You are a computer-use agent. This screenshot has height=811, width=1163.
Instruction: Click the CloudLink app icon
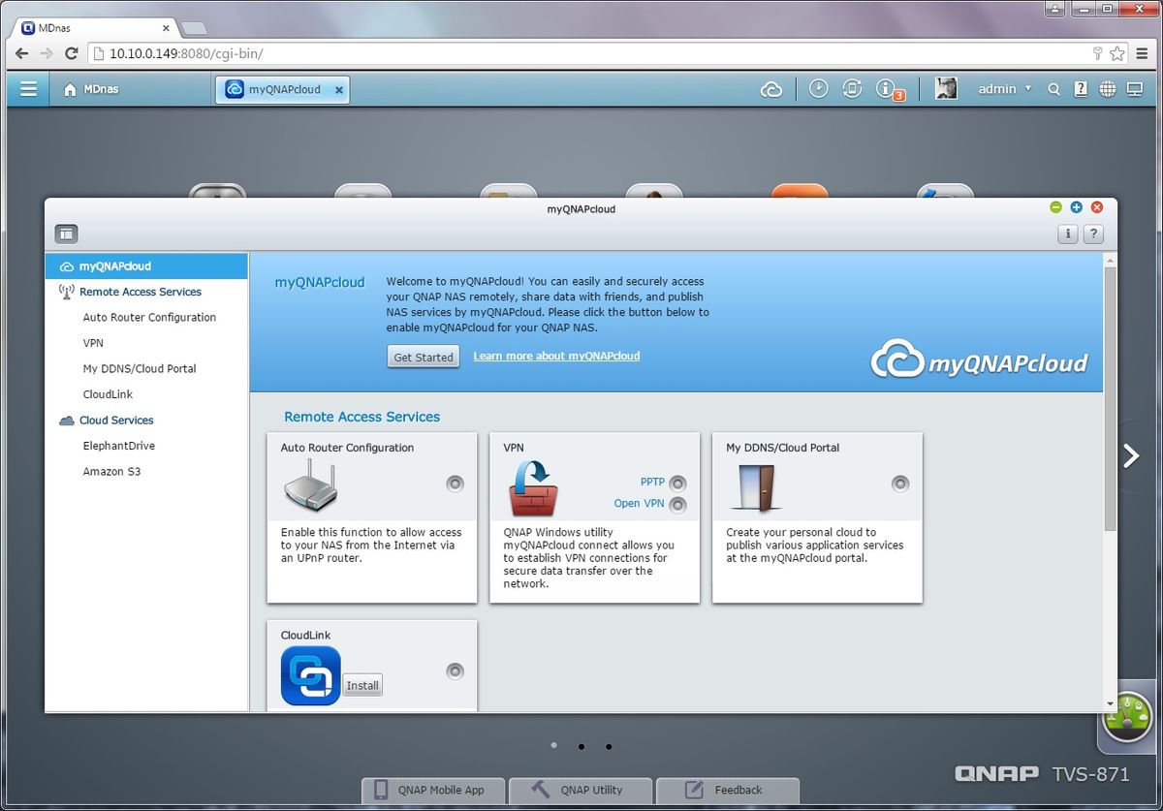click(x=310, y=675)
